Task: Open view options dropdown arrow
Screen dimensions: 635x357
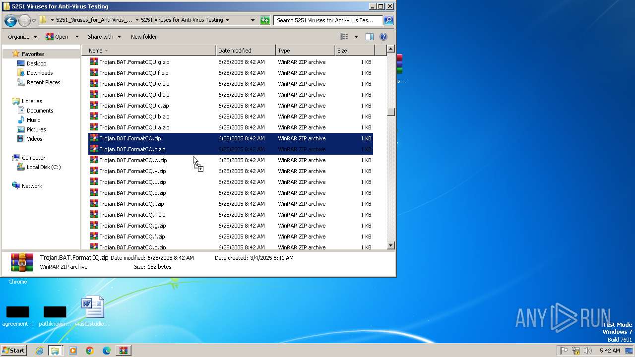Action: (356, 37)
